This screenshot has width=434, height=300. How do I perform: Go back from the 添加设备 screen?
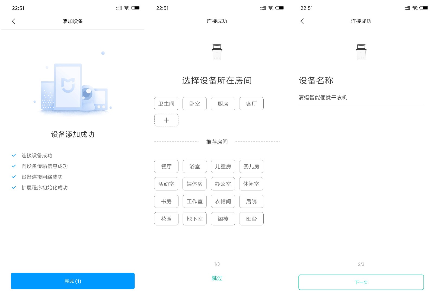[x=14, y=21]
